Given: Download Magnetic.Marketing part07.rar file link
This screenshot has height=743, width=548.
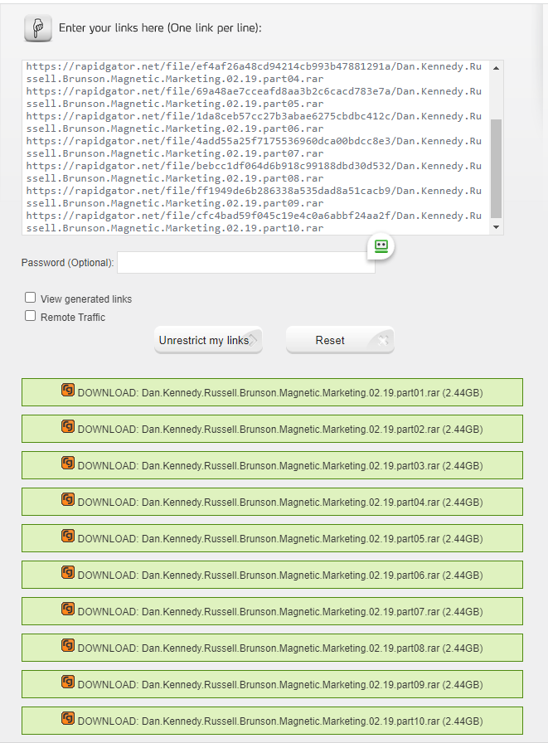Looking at the screenshot, I should pyautogui.click(x=272, y=611).
